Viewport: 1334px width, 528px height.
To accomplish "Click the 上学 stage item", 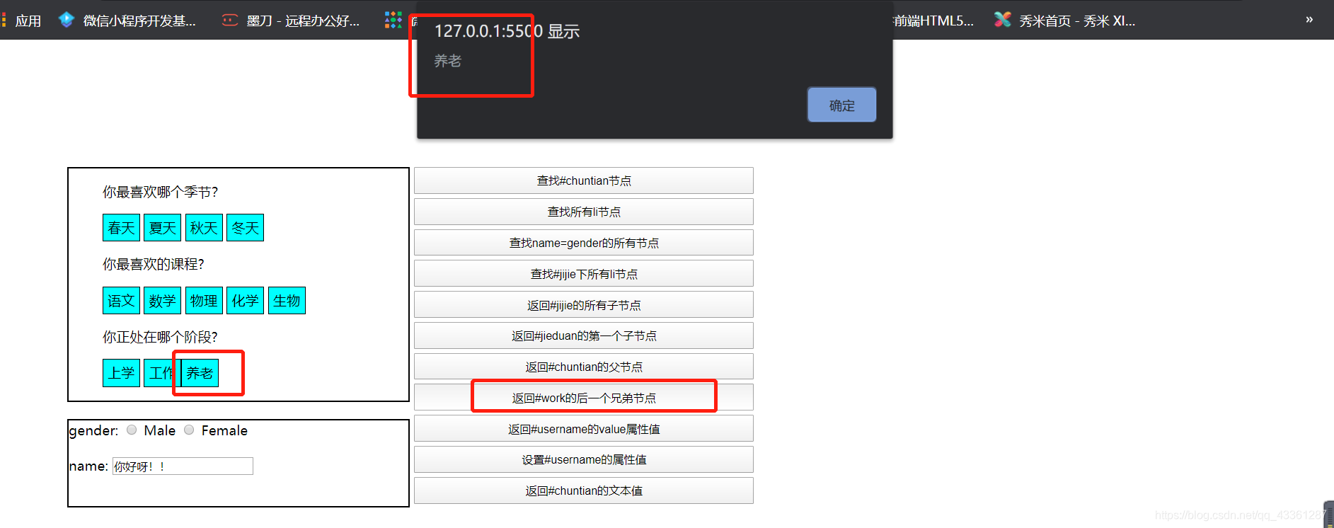I will [121, 373].
